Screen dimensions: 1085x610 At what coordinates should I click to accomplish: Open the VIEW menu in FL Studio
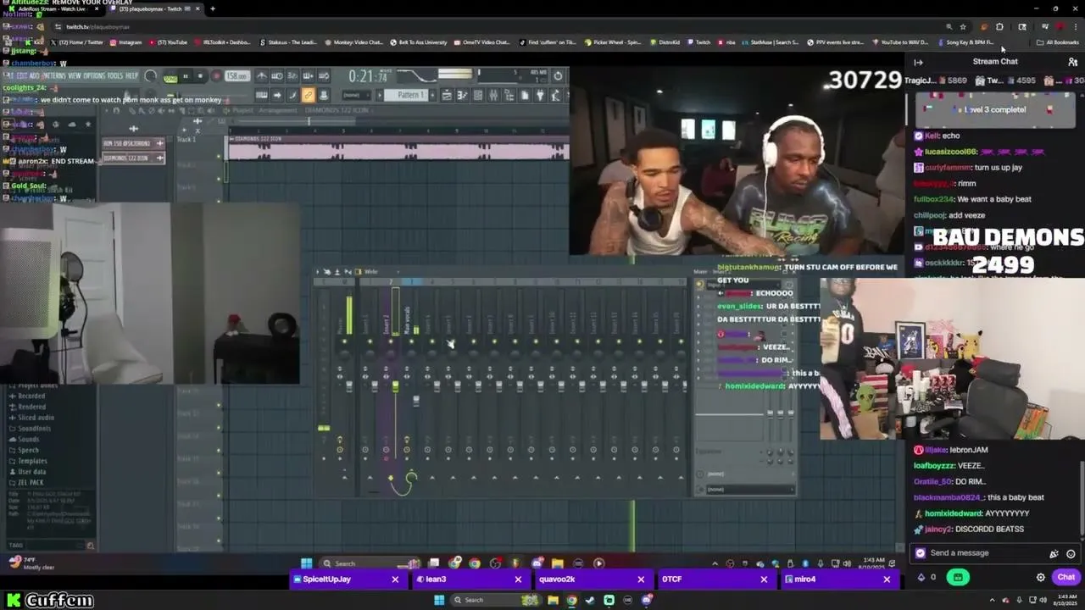(x=75, y=75)
